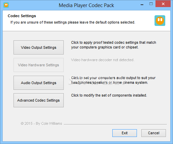
Task: Maximize the Media Player Codec Pack window
Action: (x=151, y=4)
